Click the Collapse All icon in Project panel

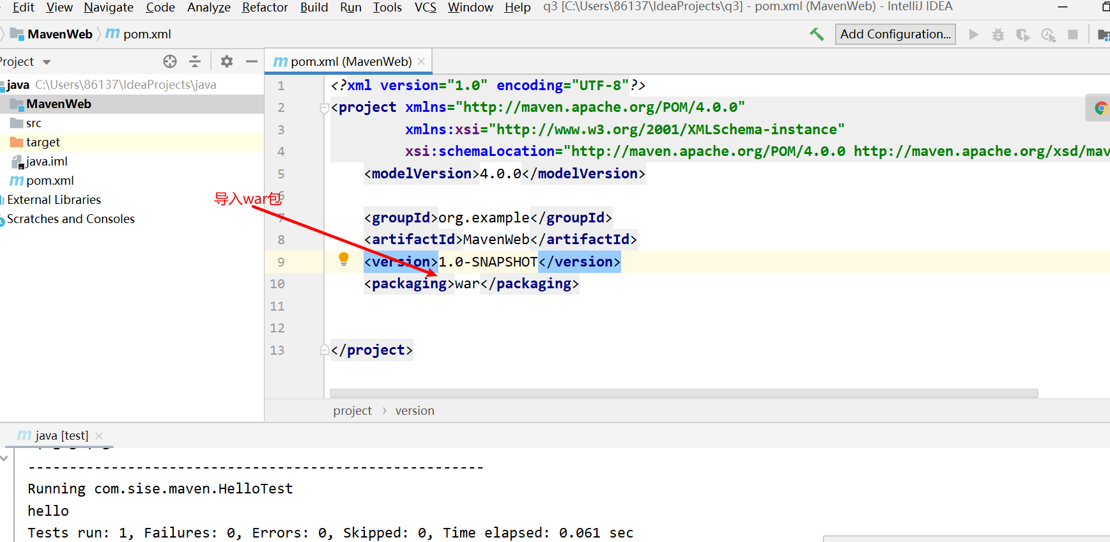tap(195, 61)
